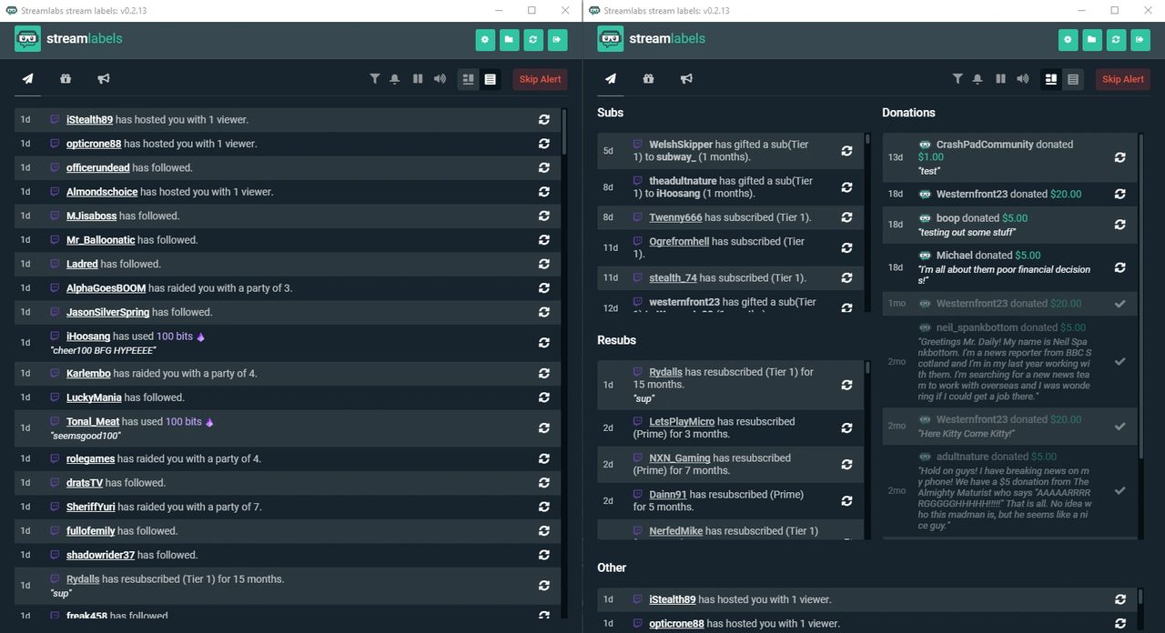Open settings gear in left window
Viewport: 1165px width, 633px height.
pyautogui.click(x=485, y=39)
